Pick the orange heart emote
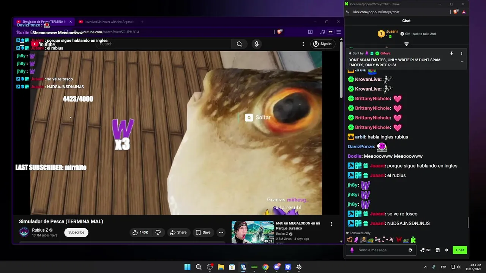 [350, 240]
